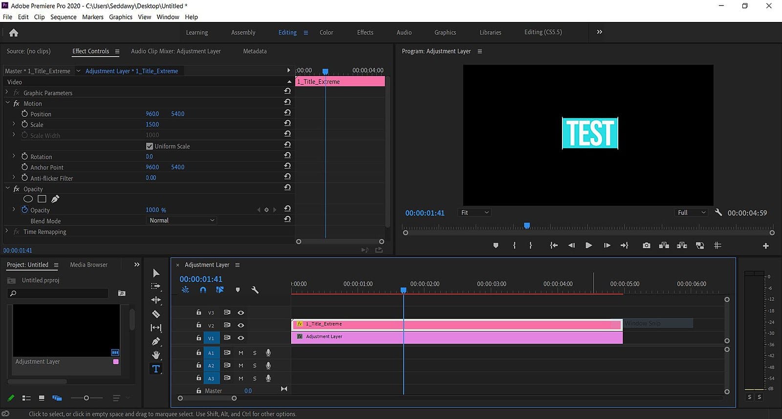This screenshot has height=419, width=782.
Task: Uncheck the Uniform Scale checkbox
Action: 150,146
